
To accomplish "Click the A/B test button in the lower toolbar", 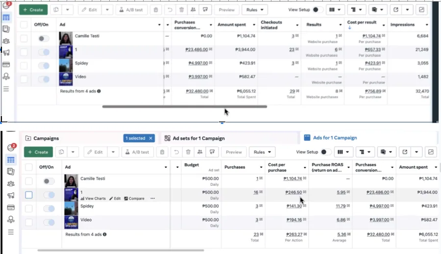I will [x=138, y=152].
